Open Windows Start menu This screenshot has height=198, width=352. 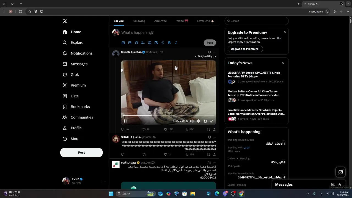pyautogui.click(x=111, y=194)
